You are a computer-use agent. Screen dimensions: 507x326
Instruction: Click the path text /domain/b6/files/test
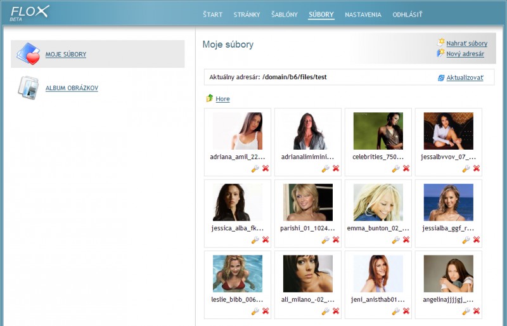point(295,77)
